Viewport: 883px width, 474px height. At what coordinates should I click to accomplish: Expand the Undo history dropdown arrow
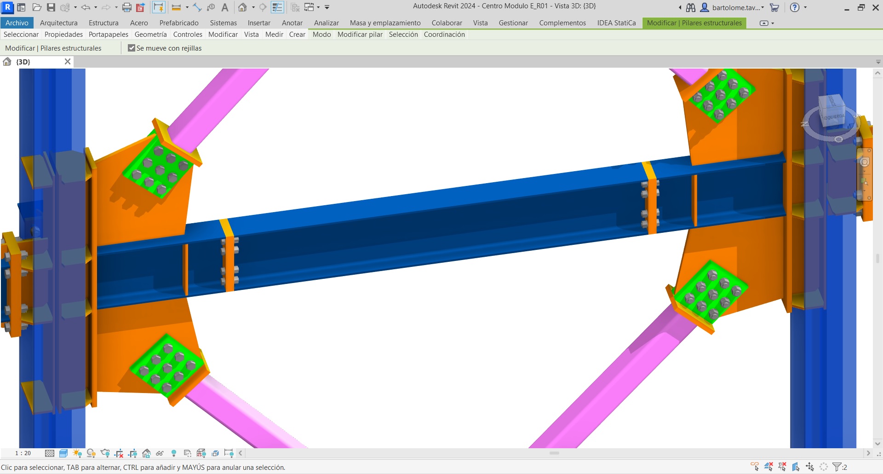click(96, 7)
